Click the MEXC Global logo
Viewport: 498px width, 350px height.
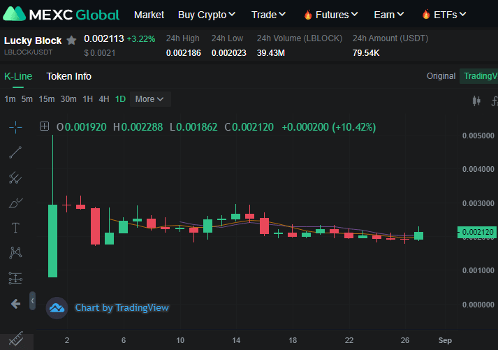(x=61, y=14)
